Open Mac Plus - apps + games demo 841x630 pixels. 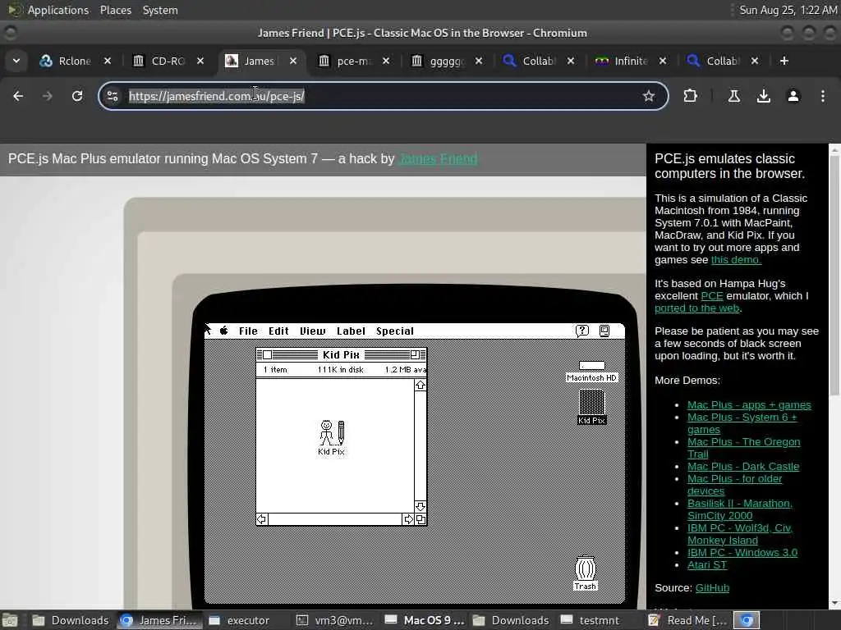(x=749, y=405)
